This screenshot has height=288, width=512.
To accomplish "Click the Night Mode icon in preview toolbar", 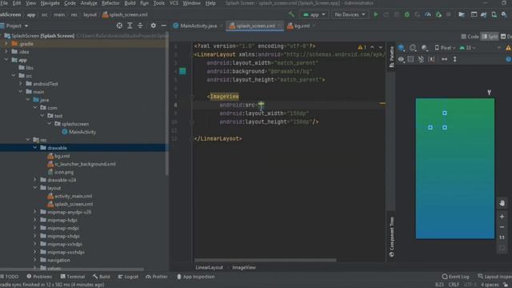I will point(424,48).
